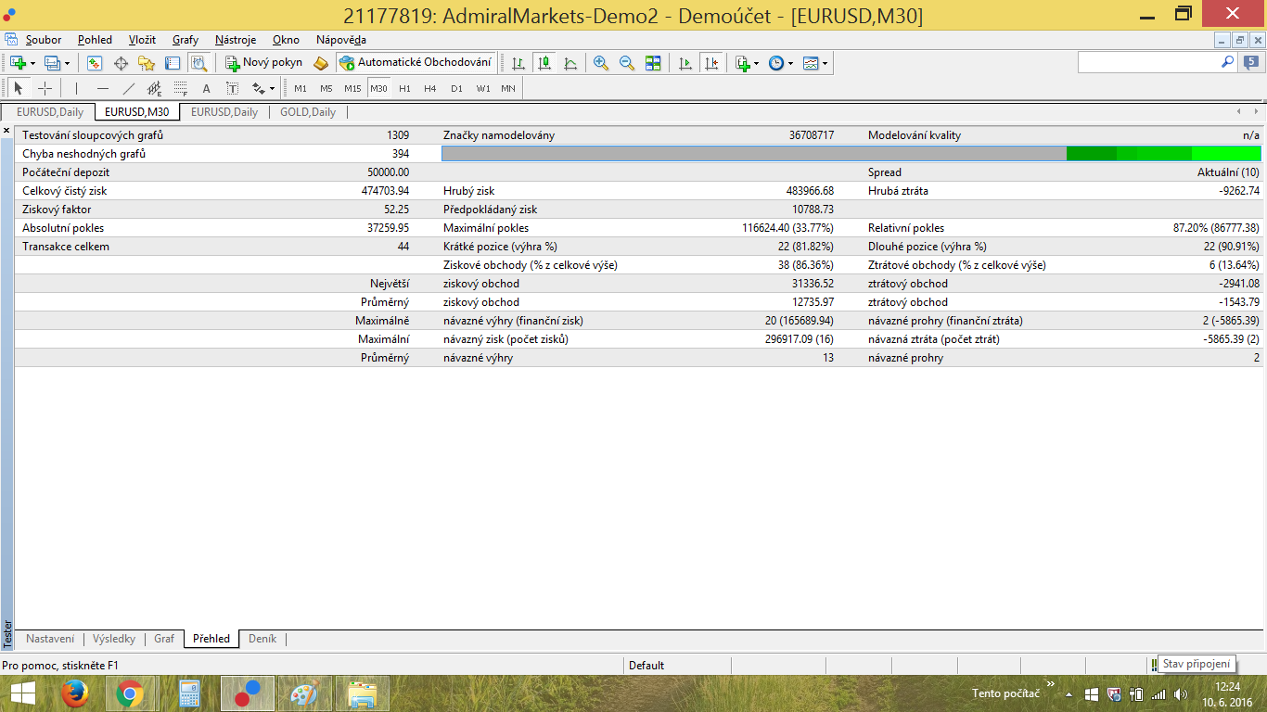Click the Nový pokyn button
Image resolution: width=1267 pixels, height=712 pixels.
pos(264,63)
